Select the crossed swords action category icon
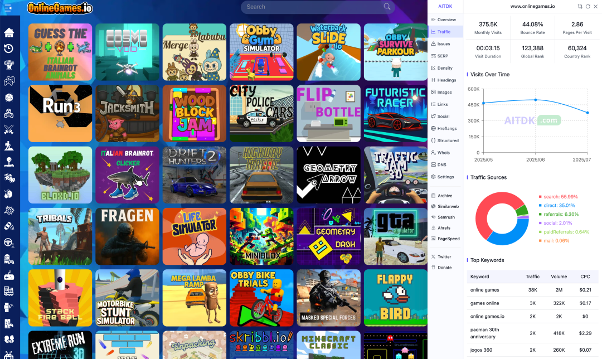The height and width of the screenshot is (359, 602). click(x=9, y=129)
